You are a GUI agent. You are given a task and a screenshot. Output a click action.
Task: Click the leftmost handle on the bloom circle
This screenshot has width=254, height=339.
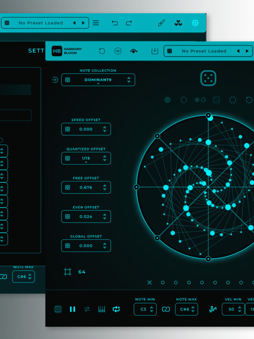point(136,187)
